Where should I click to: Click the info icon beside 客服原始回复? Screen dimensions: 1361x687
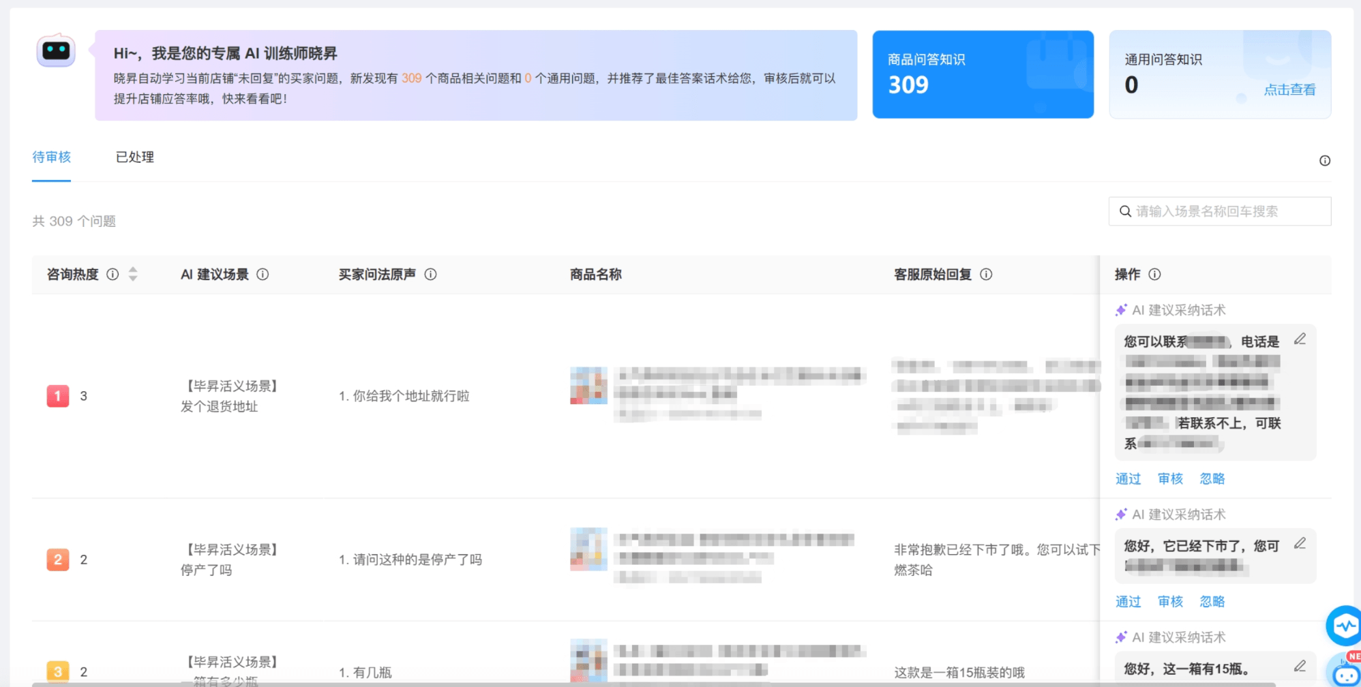tap(986, 274)
